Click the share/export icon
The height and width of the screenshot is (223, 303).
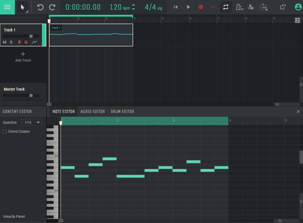click(282, 7)
